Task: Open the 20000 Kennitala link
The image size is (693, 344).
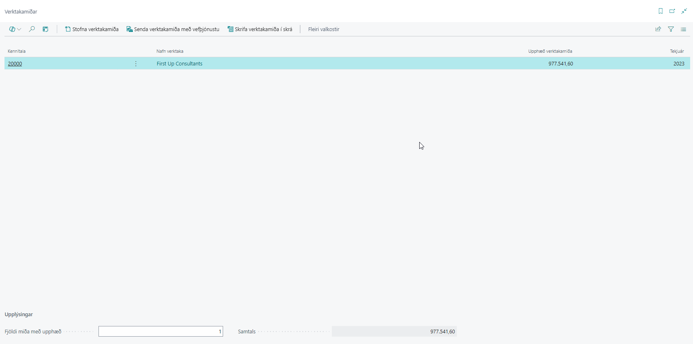Action: (15, 63)
